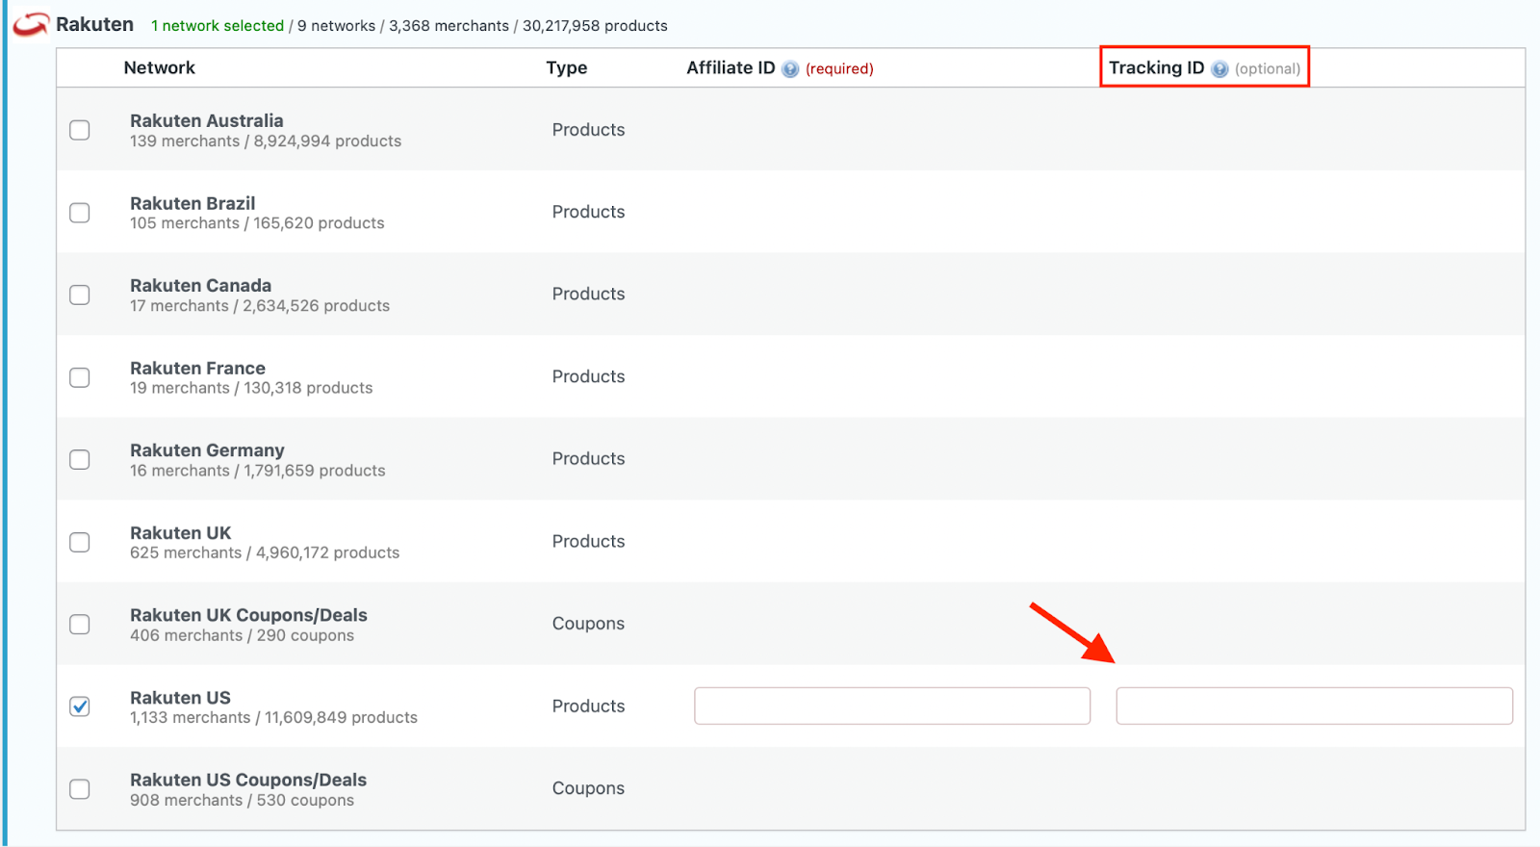1540x847 pixels.
Task: Enable the Rakuten Canada checkbox
Action: pyautogui.click(x=80, y=295)
